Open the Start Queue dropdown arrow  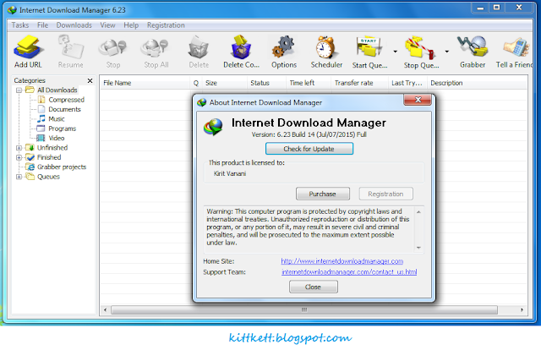(x=395, y=52)
